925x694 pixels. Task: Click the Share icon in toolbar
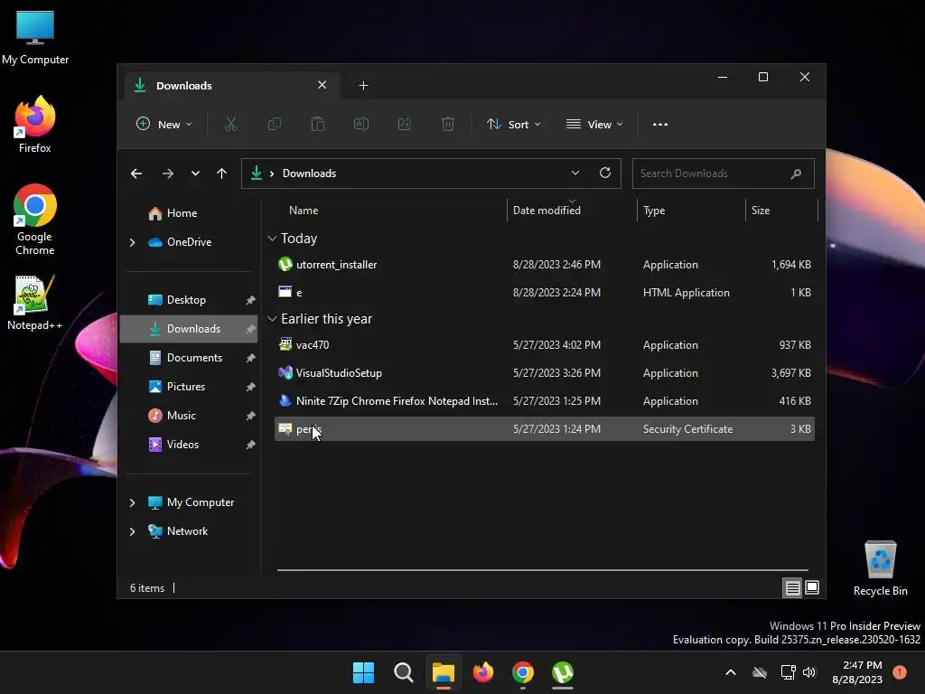tap(405, 125)
